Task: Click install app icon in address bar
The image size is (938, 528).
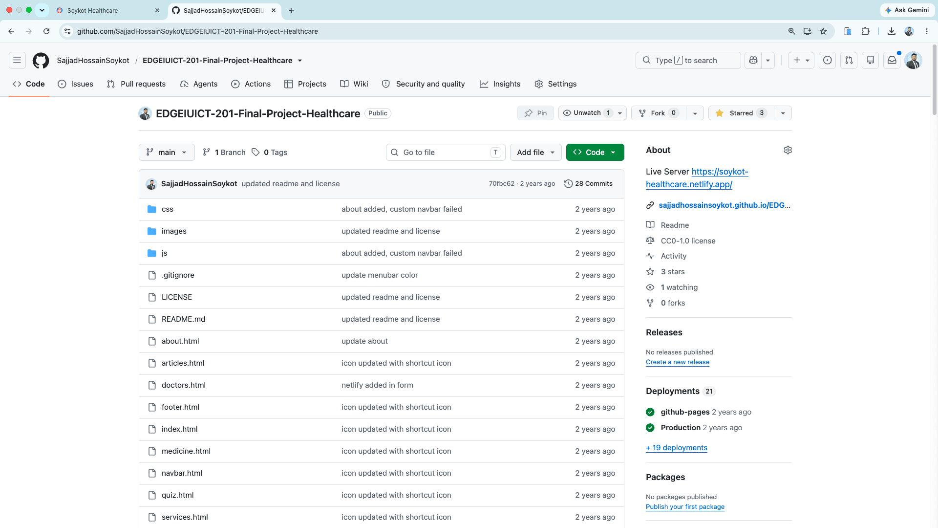Action: pos(808,31)
